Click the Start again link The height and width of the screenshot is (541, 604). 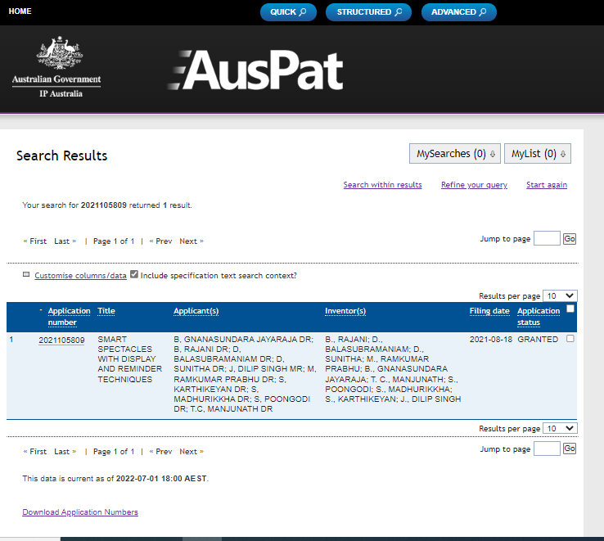[x=547, y=185]
